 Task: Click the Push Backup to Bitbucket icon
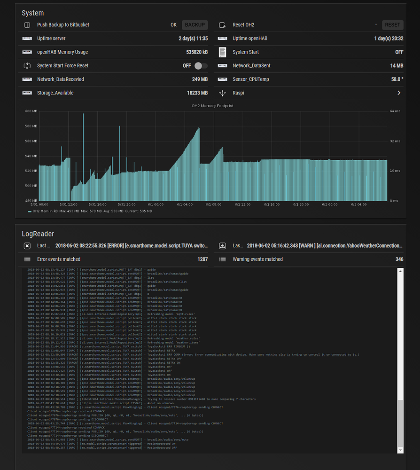[27, 24]
